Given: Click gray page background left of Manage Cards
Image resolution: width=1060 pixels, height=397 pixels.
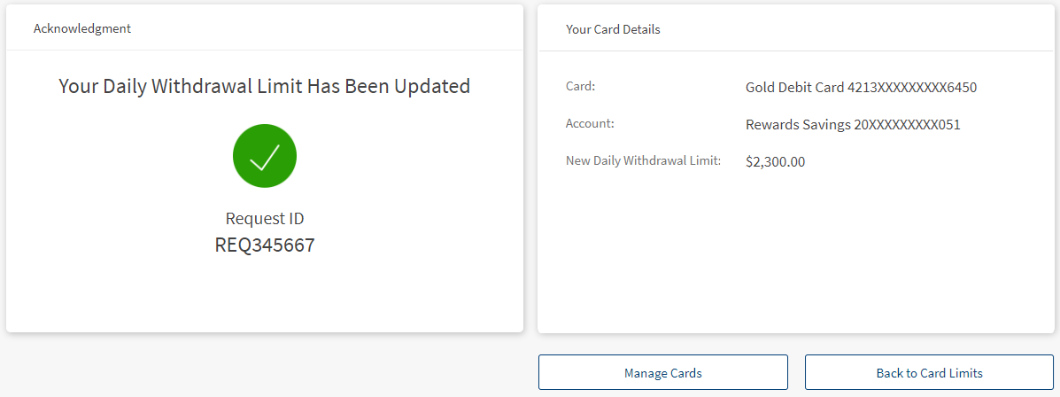Looking at the screenshot, I should point(266,368).
